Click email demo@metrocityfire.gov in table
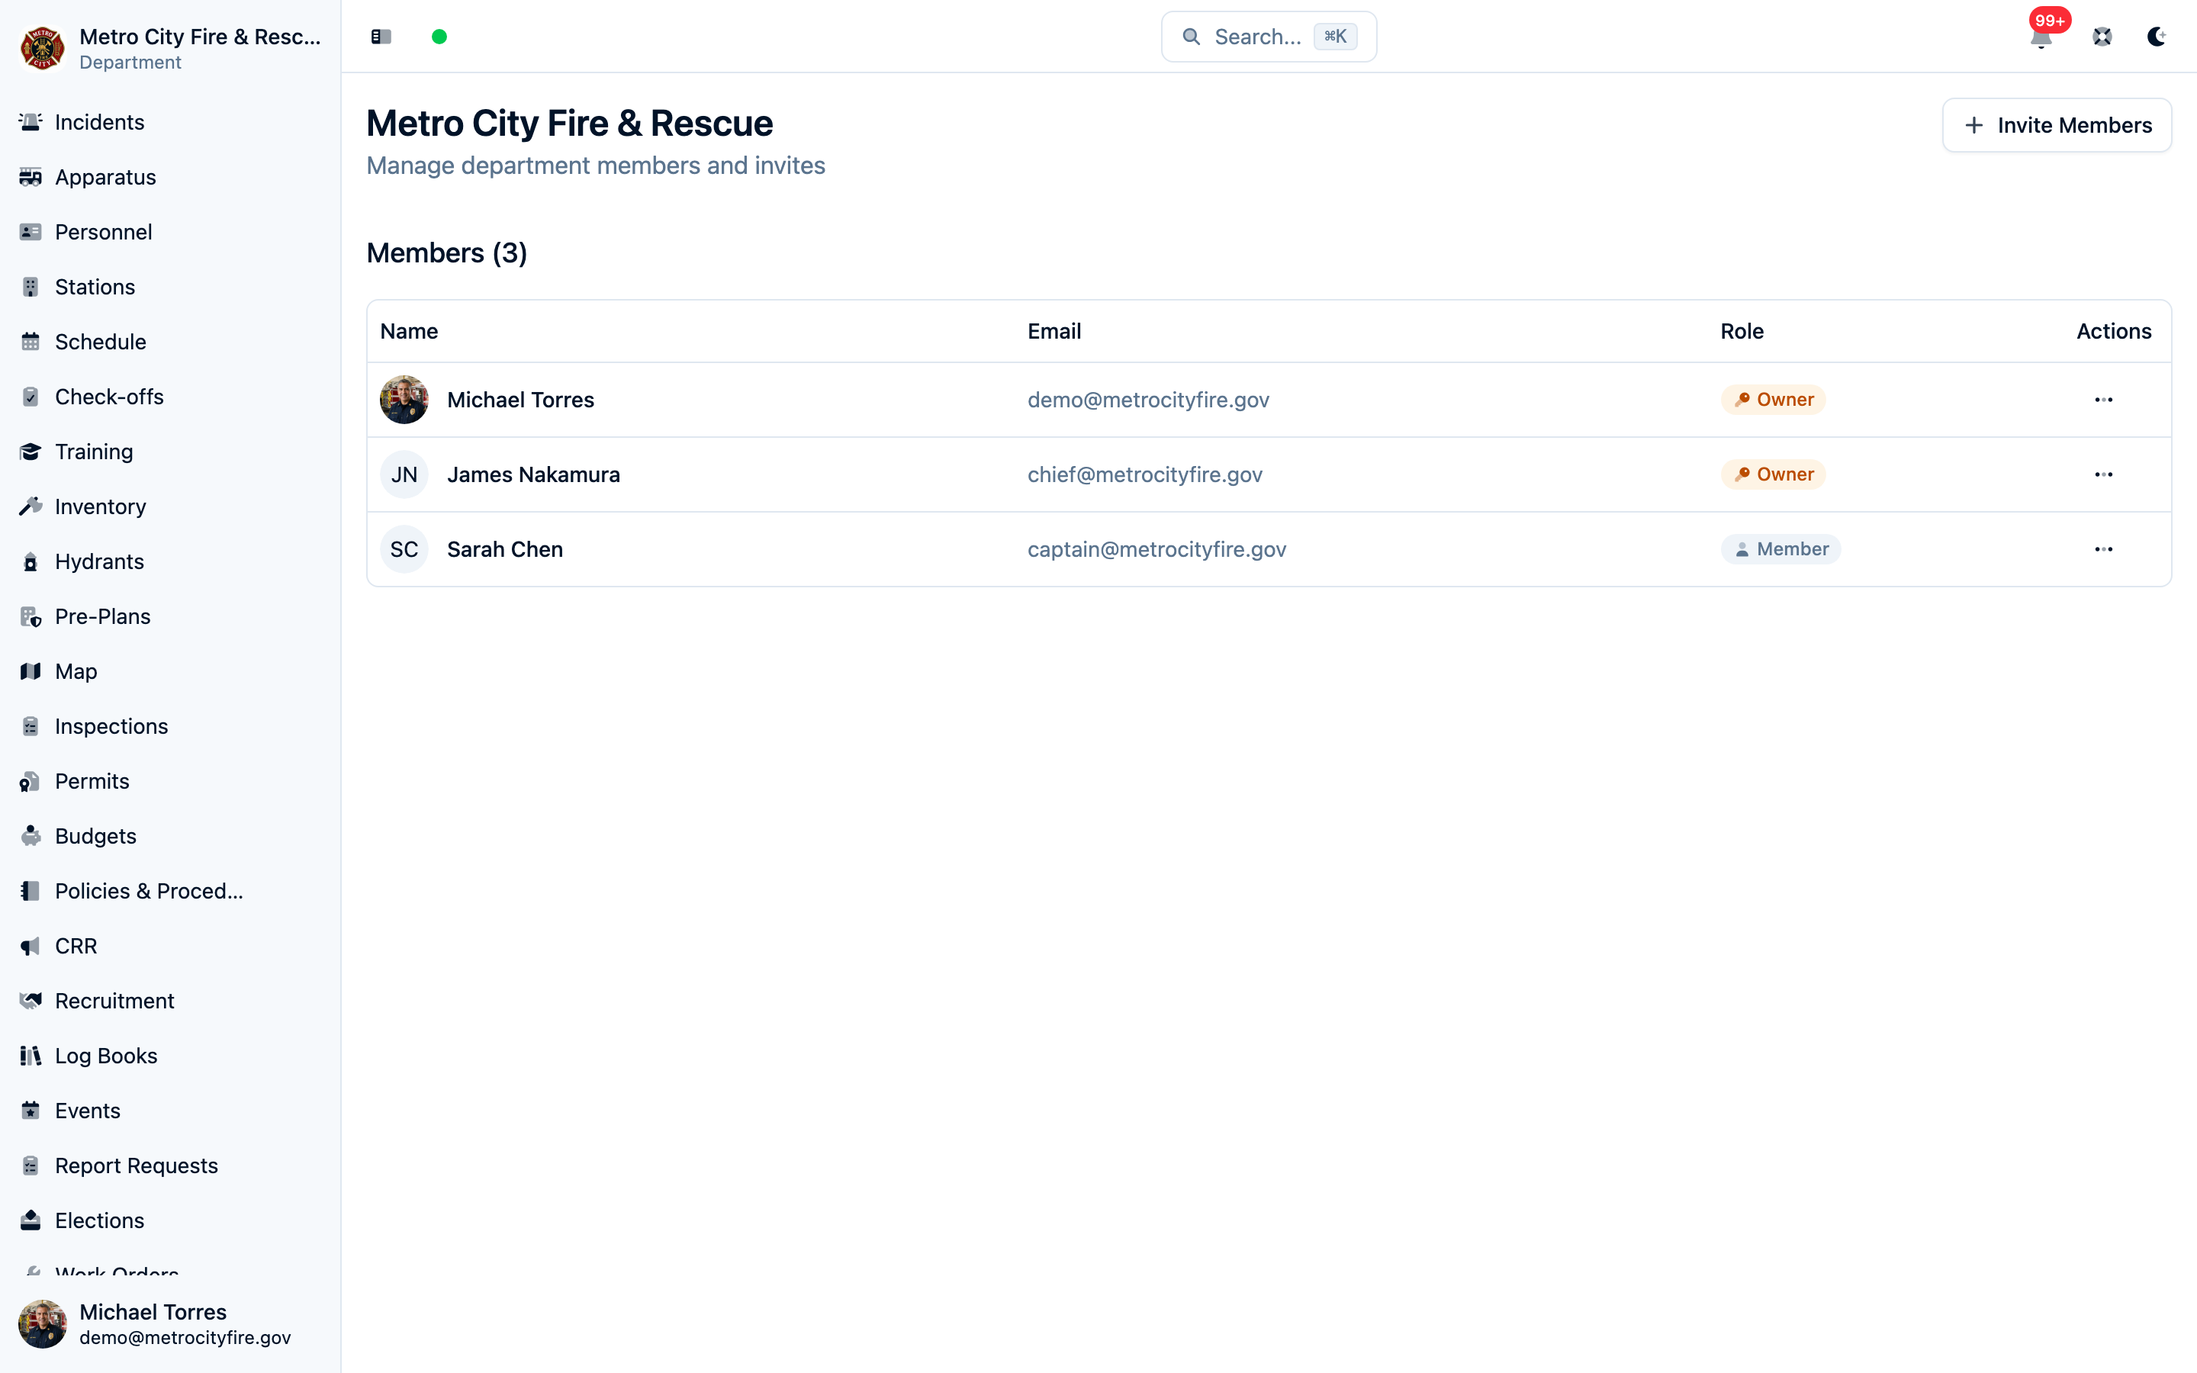2197x1373 pixels. coord(1148,400)
